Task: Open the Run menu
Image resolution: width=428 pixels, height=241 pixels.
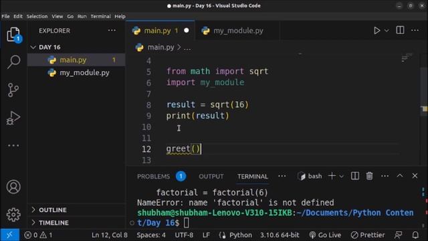Action: click(82, 16)
